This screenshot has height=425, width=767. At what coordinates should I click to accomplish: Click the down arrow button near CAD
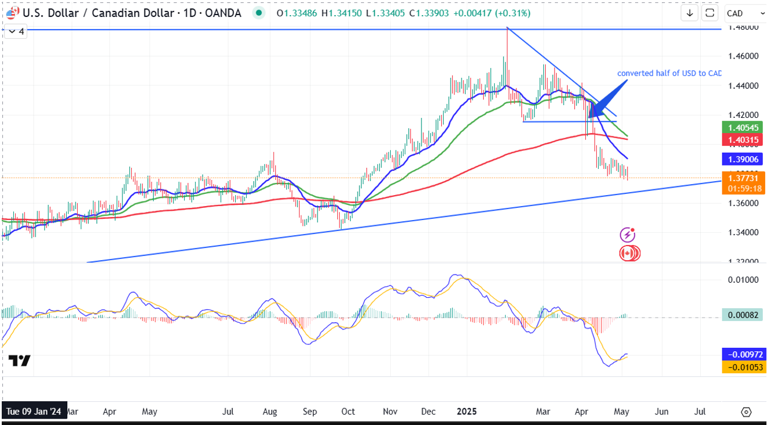click(x=690, y=13)
